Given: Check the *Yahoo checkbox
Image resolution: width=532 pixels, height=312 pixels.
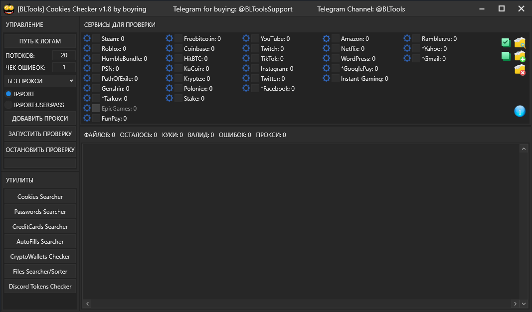Looking at the screenshot, I should [416, 48].
